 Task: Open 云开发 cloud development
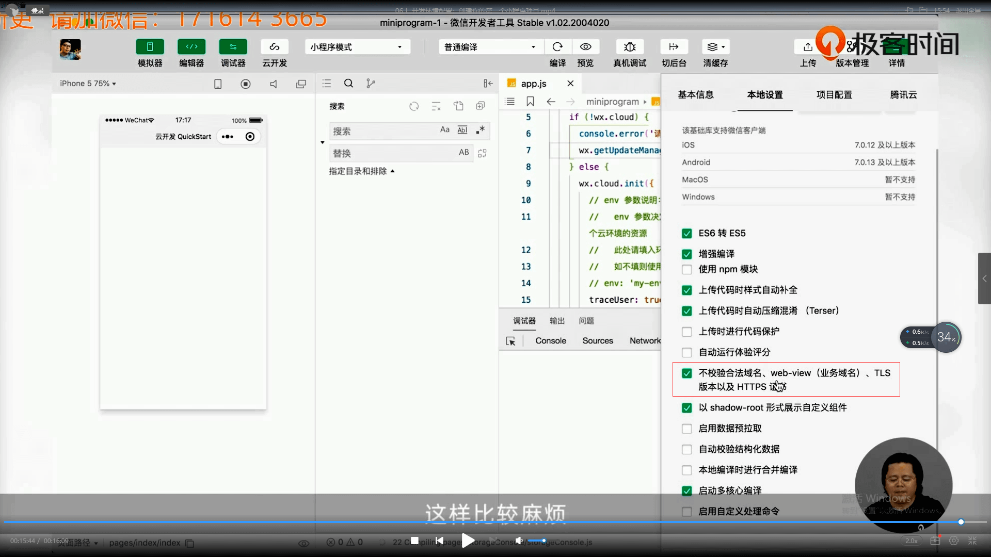pos(274,47)
